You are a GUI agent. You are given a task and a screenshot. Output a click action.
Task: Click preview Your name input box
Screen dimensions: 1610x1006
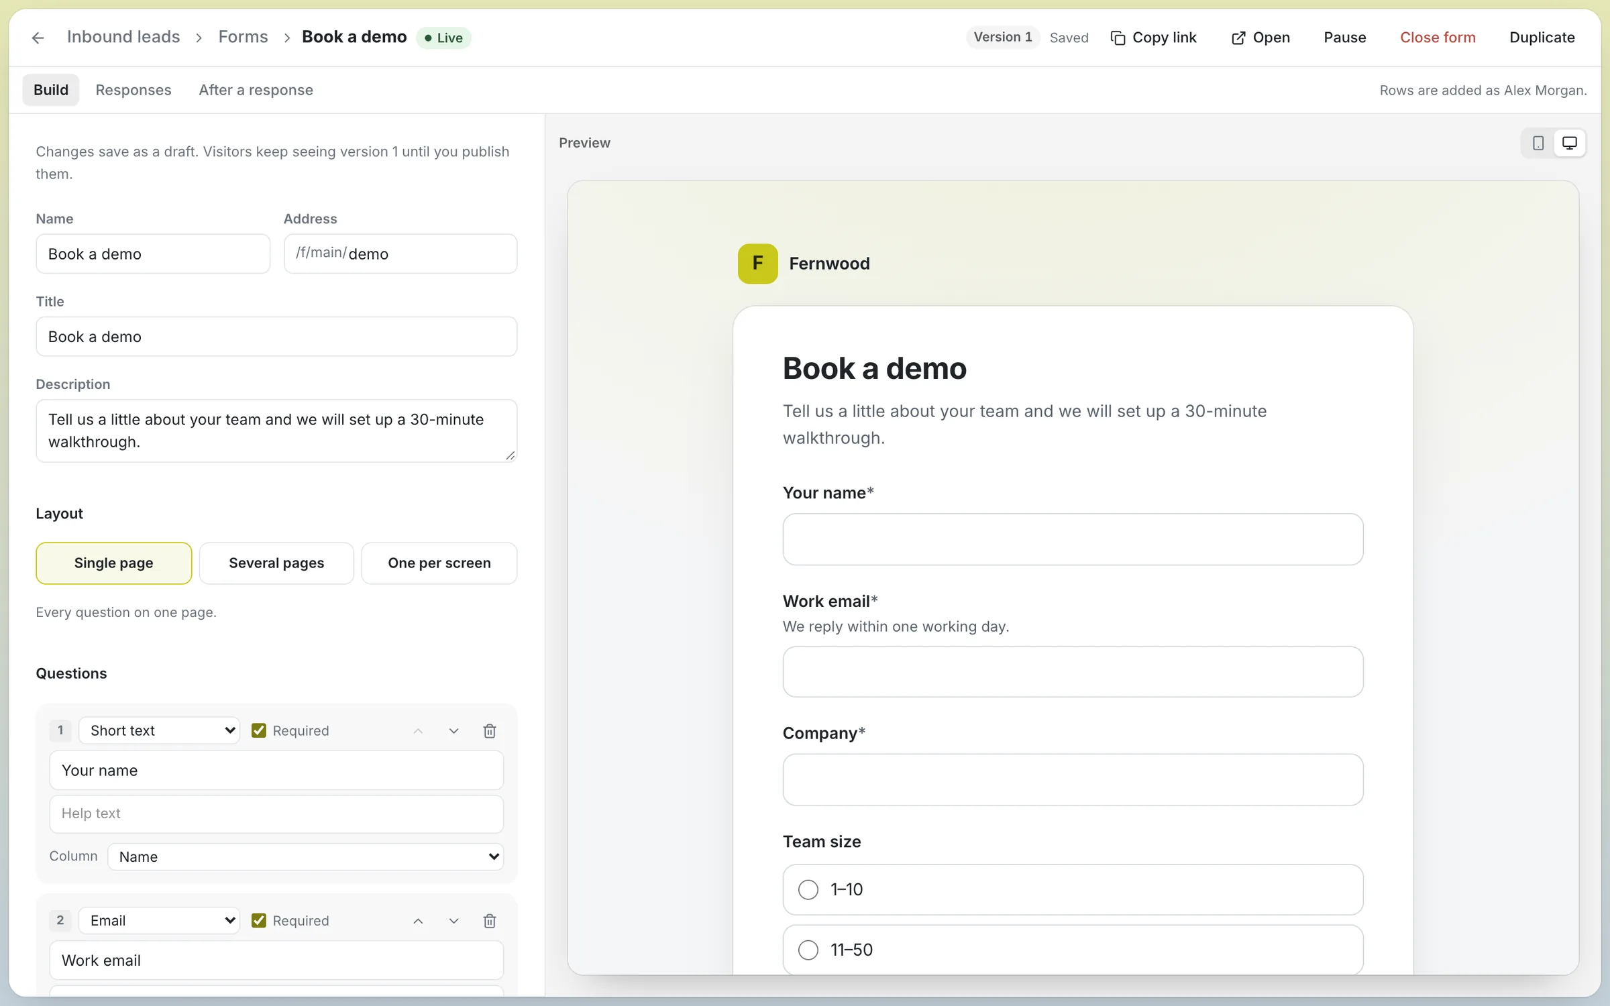click(x=1073, y=539)
